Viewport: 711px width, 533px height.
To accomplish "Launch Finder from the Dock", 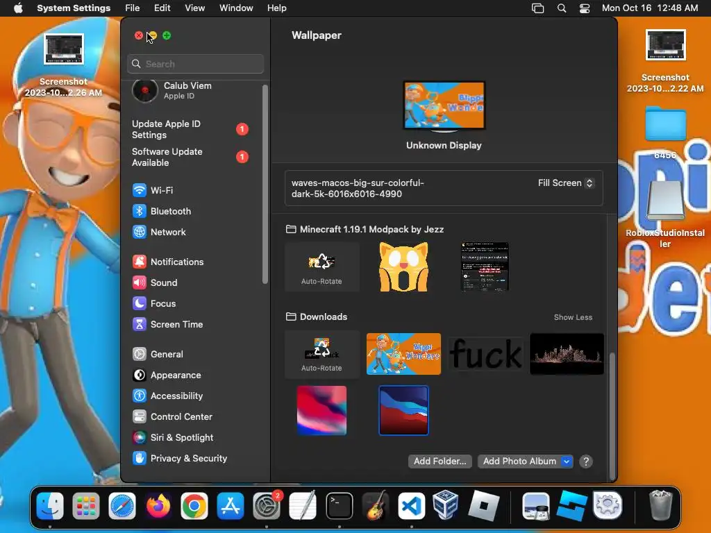I will 50,505.
